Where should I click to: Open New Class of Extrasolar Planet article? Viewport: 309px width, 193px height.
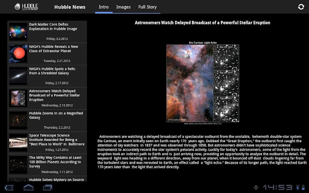point(47,54)
